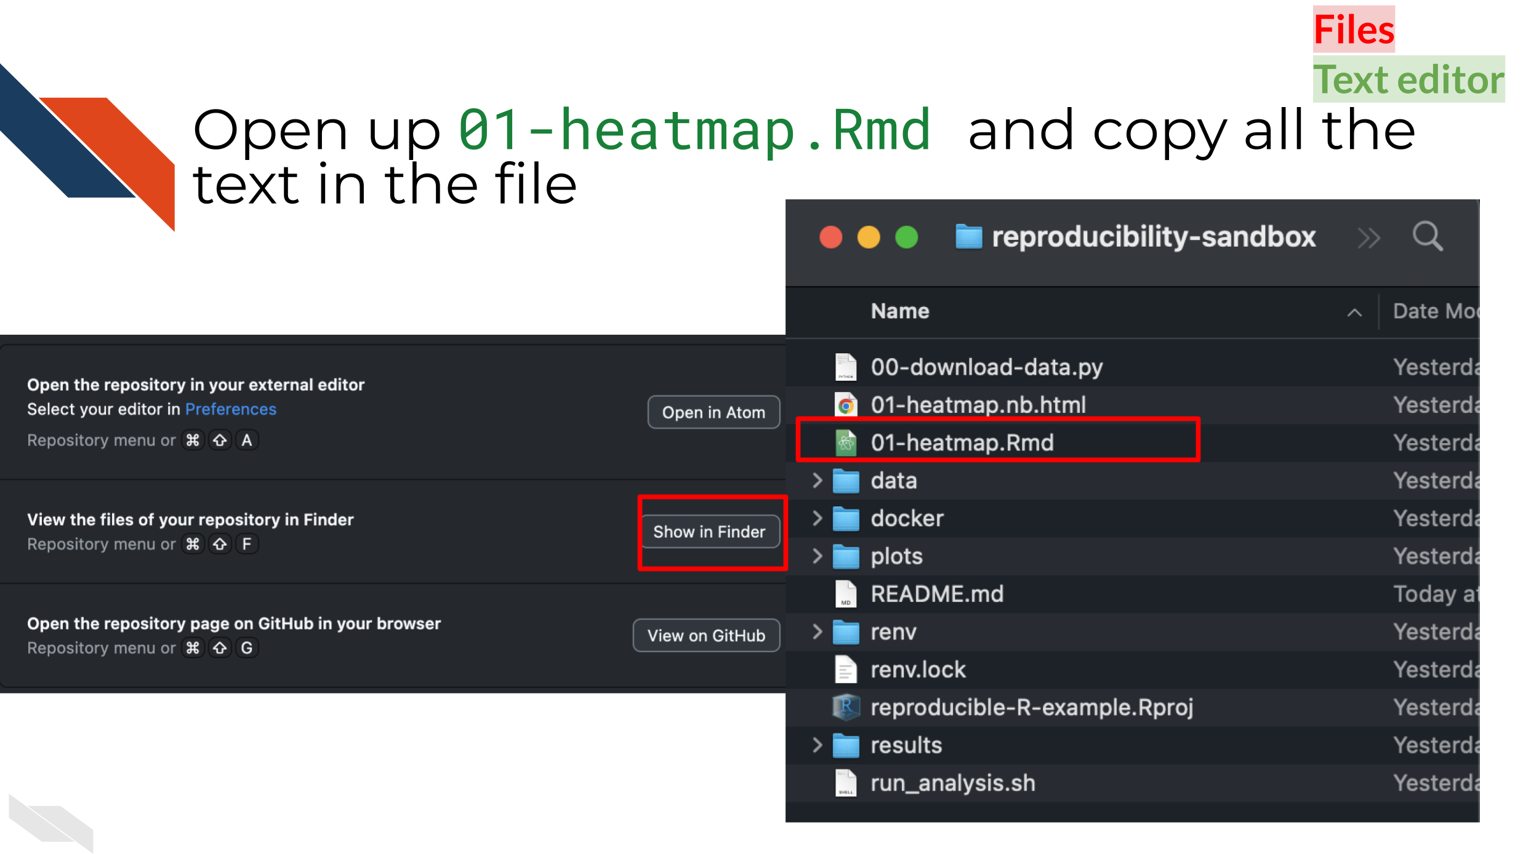Click the reproducibility-sandbox window title
This screenshot has height=854, width=1539.
(x=1153, y=237)
